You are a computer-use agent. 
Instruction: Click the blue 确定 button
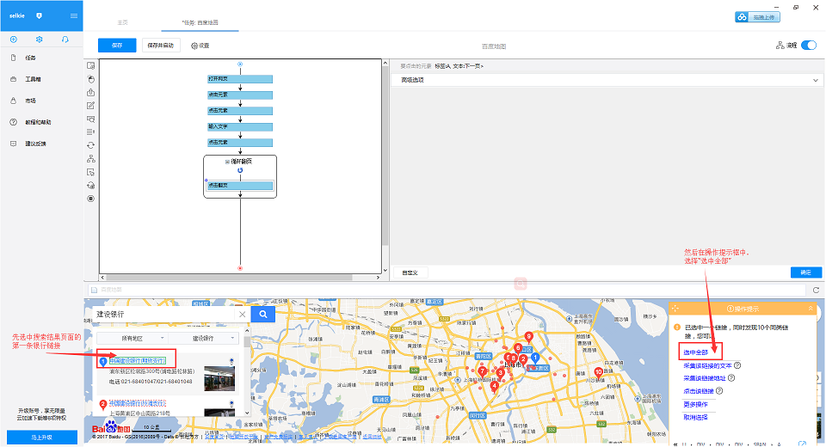coord(806,272)
